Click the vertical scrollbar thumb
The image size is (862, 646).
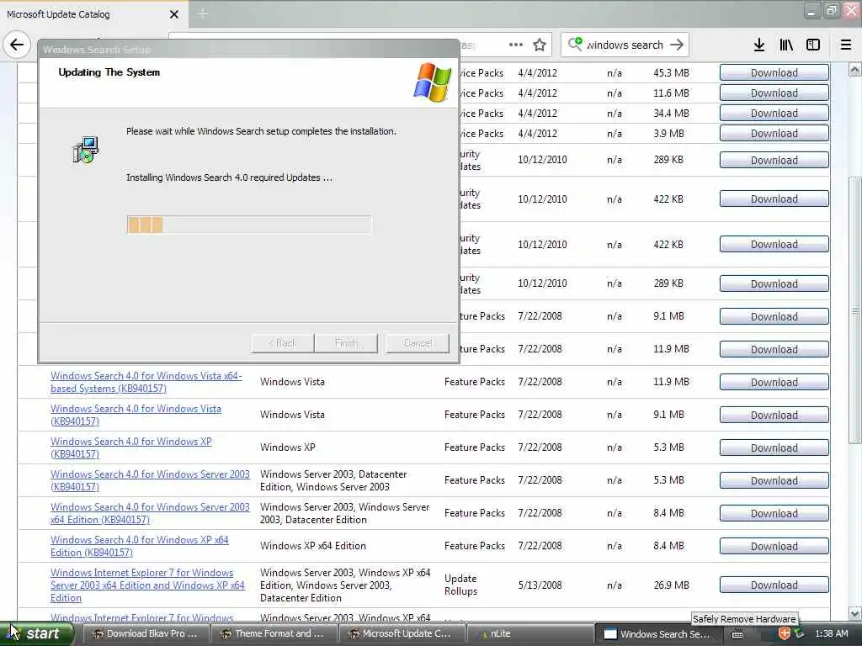tap(855, 310)
